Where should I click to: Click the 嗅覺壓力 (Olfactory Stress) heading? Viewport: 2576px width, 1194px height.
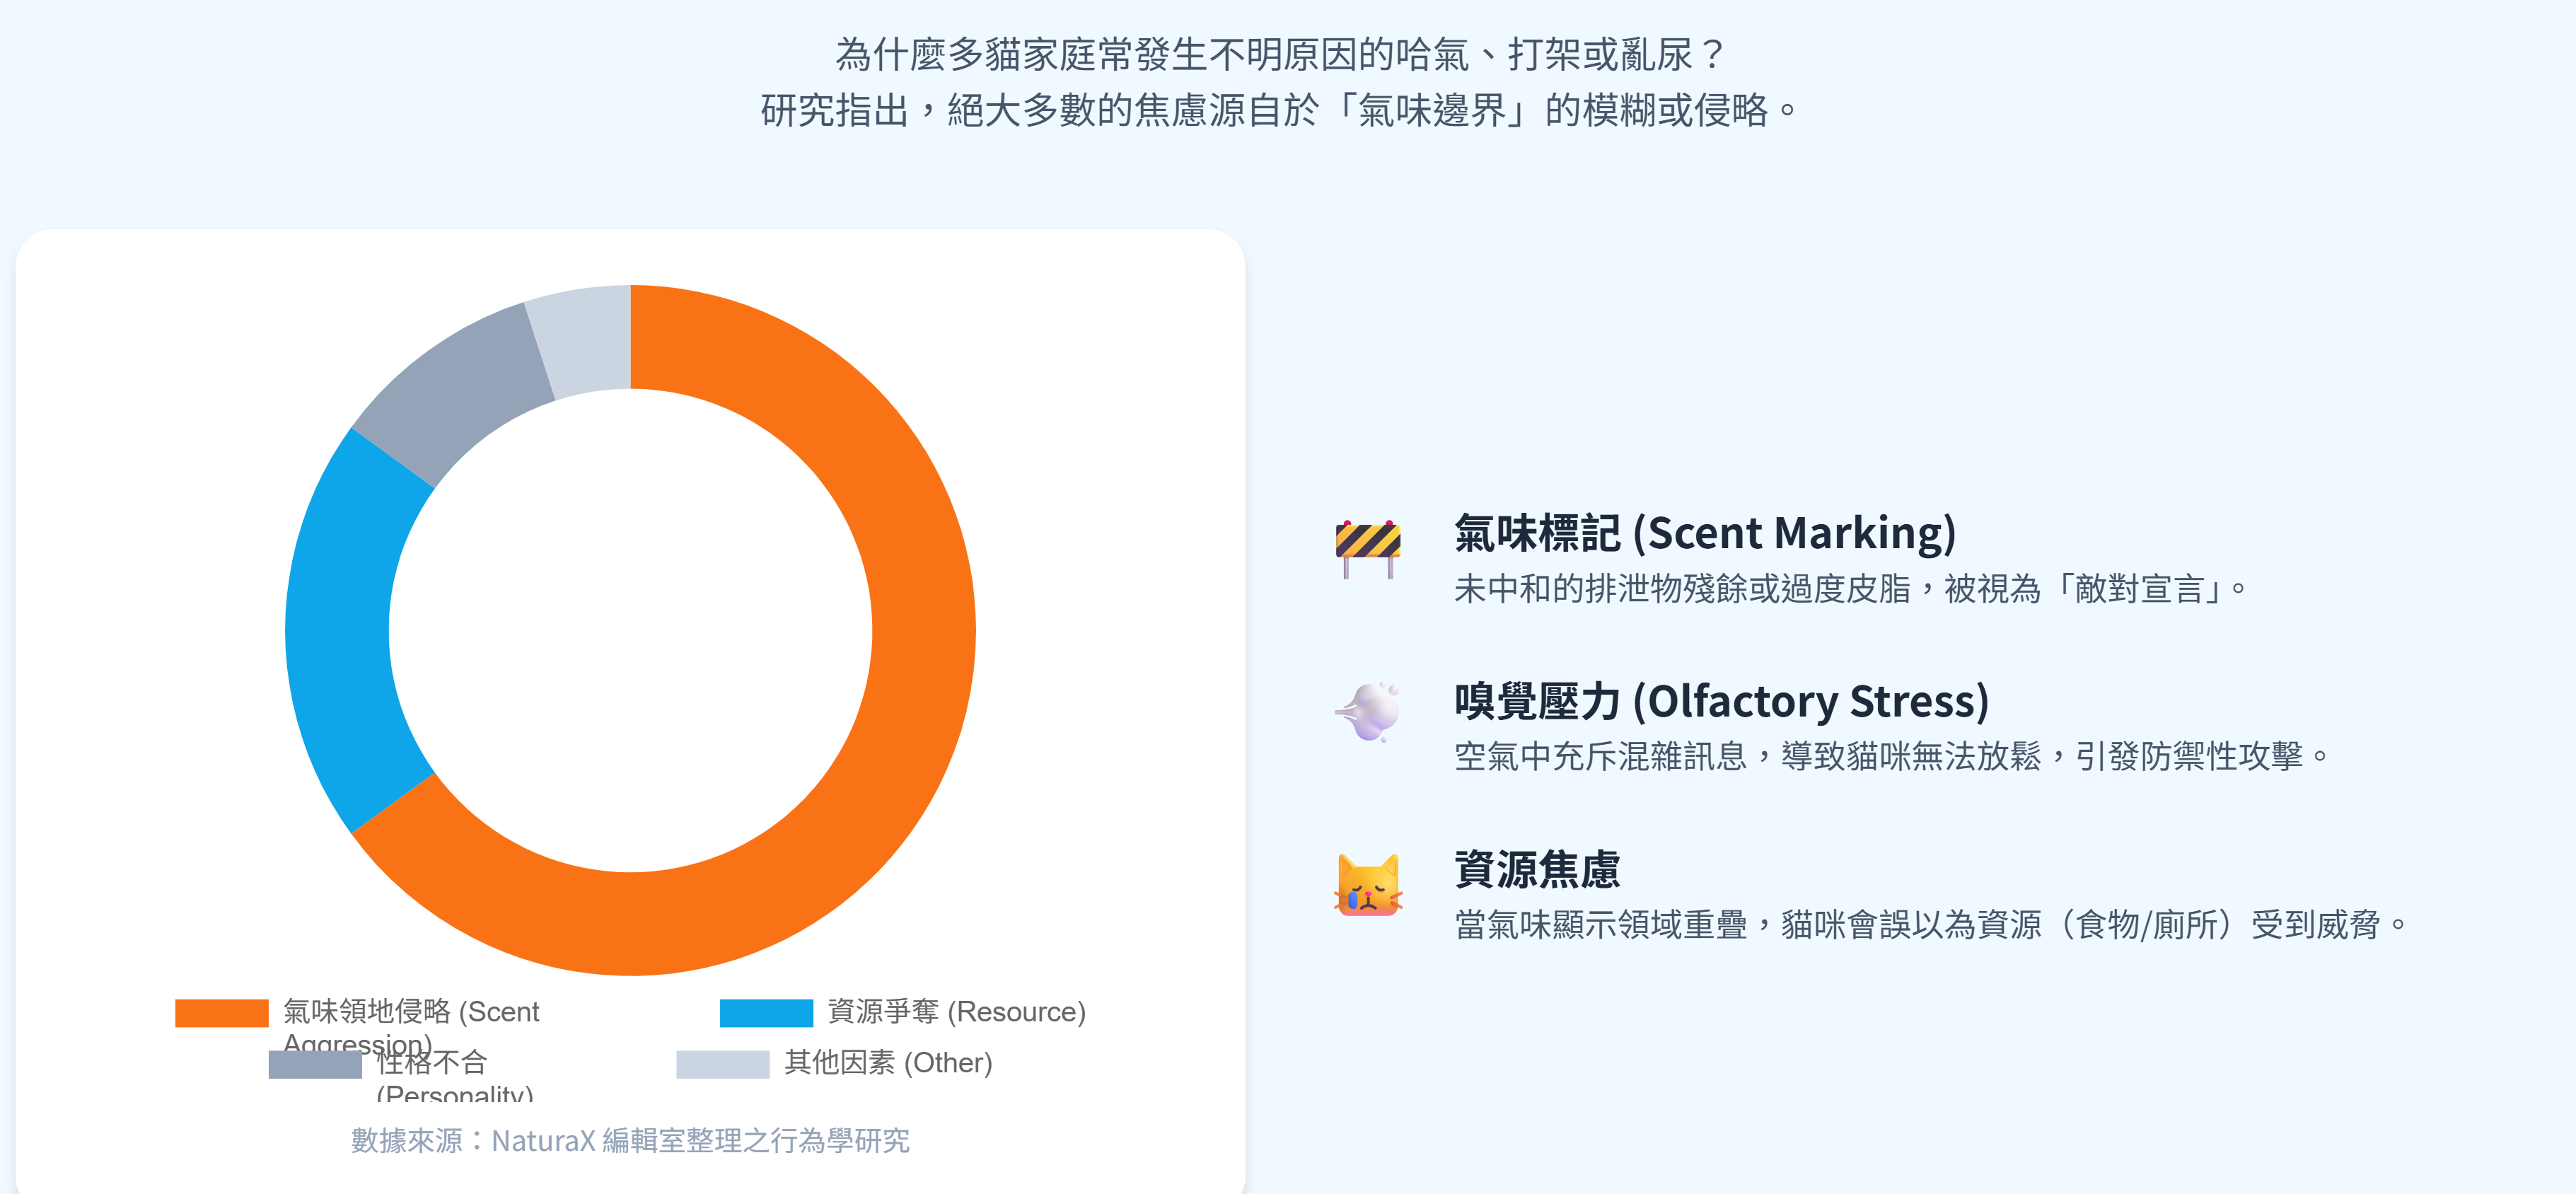click(1721, 701)
